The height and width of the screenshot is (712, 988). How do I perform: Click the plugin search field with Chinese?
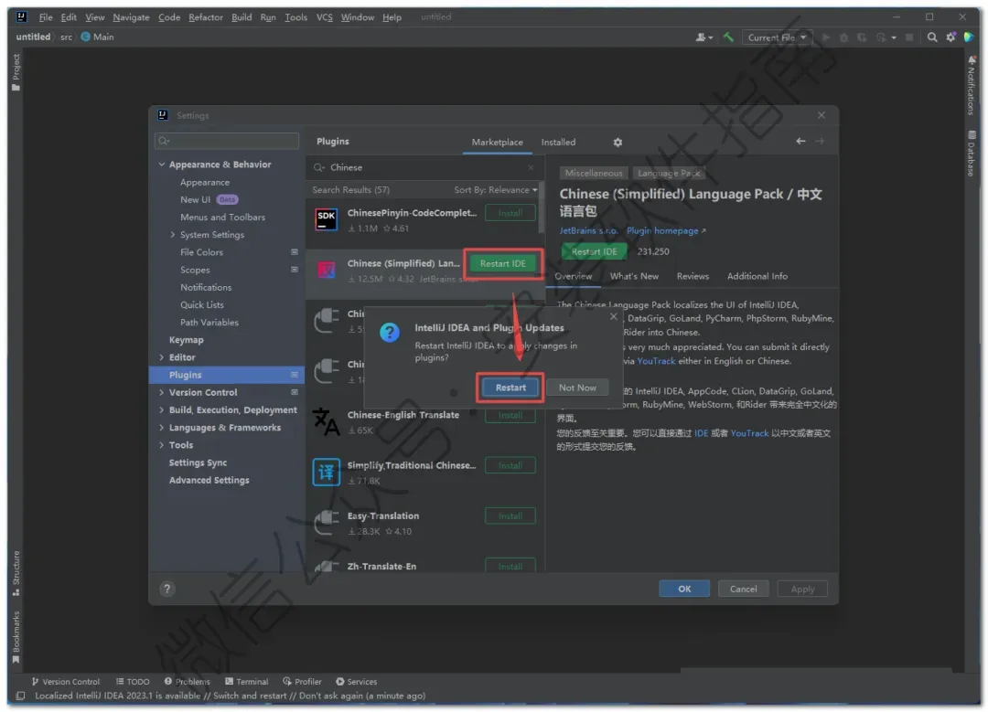point(424,167)
